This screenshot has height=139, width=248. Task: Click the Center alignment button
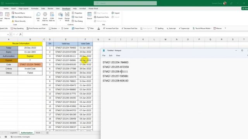pyautogui.click(x=65, y=28)
